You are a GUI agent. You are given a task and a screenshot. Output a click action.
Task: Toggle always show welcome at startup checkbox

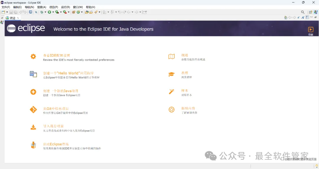pyautogui.click(x=282, y=159)
